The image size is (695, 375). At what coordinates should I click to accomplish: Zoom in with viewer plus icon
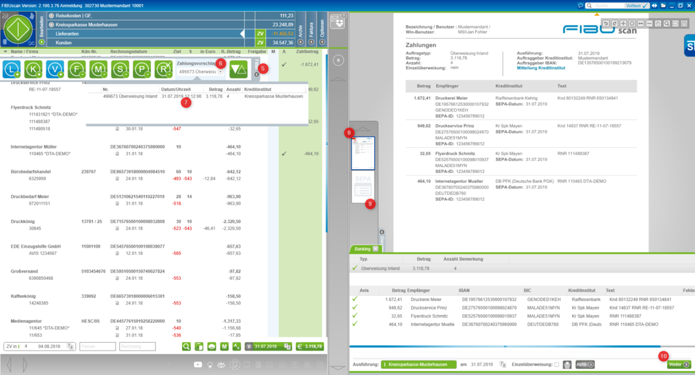[x=624, y=23]
